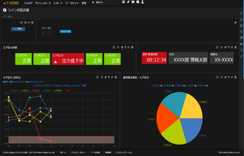Open the データセット menu
Screen dimensions: 244x156
click(72, 3)
